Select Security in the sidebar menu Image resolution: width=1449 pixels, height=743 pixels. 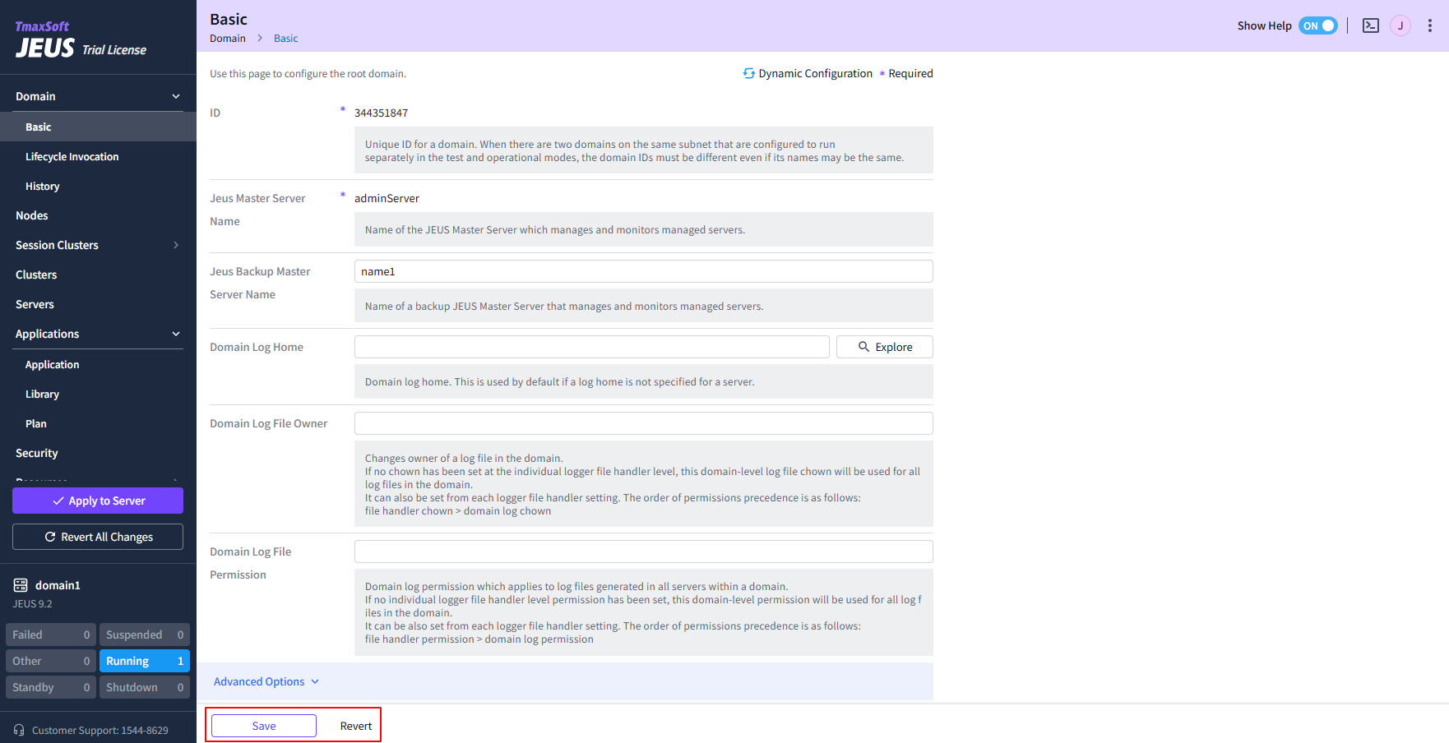tap(36, 453)
